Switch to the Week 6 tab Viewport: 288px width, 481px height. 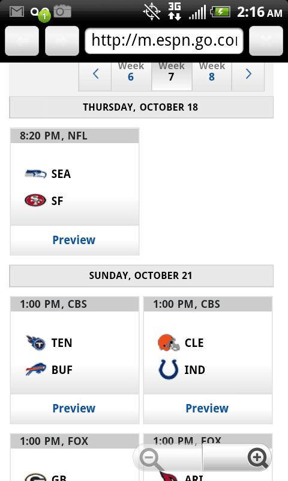coord(131,74)
